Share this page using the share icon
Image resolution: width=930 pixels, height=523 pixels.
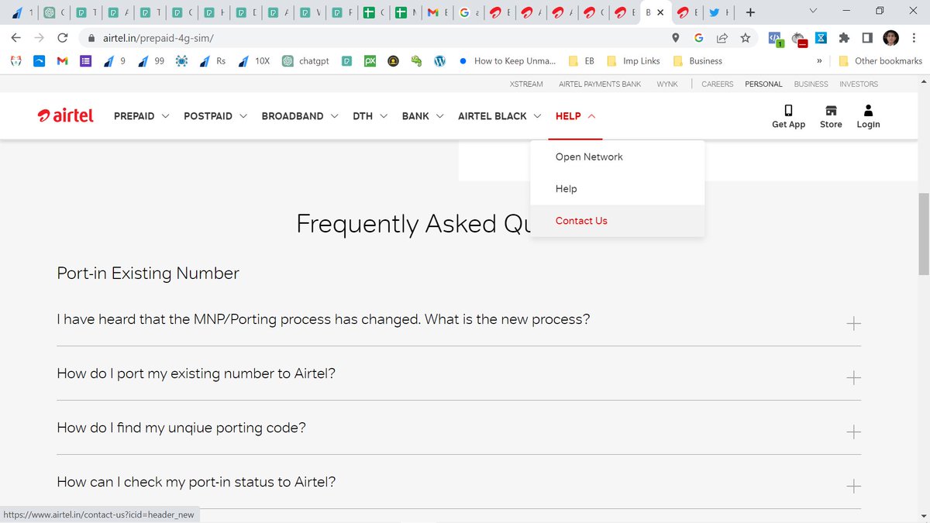(x=722, y=37)
